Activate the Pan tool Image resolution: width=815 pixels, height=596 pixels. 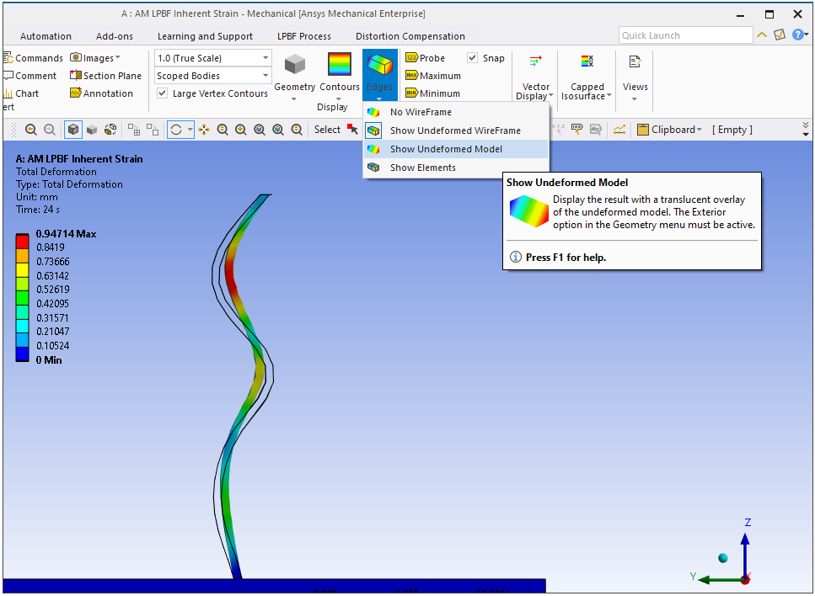click(x=204, y=130)
